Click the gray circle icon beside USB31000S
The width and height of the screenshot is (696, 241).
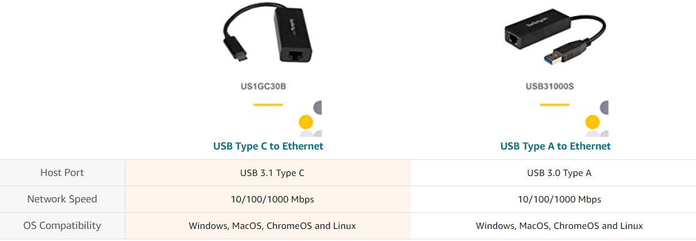click(604, 106)
